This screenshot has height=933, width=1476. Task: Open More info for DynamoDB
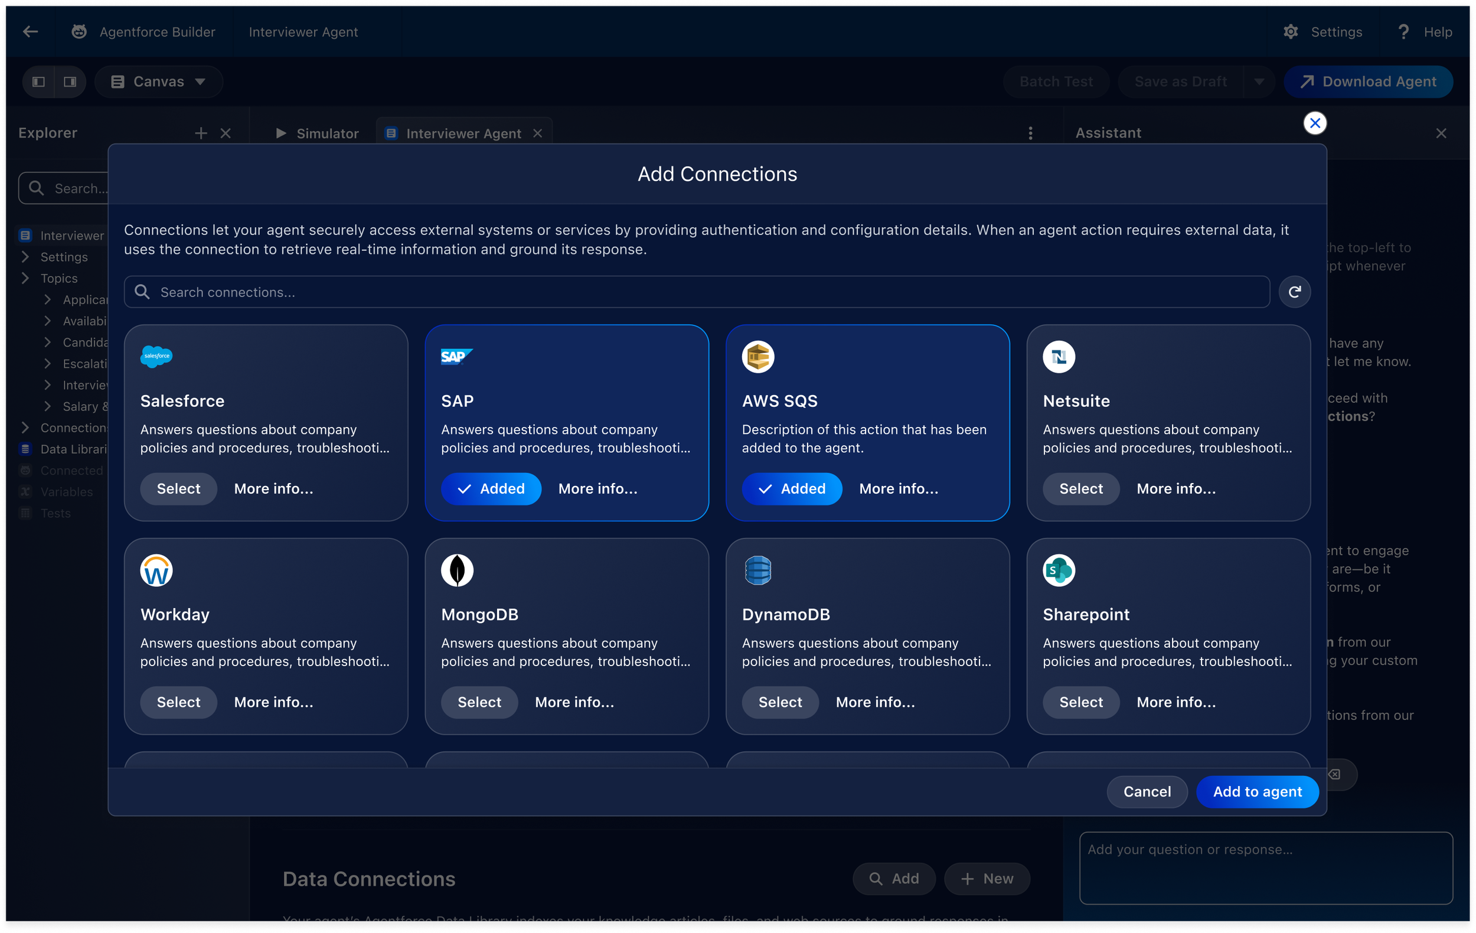[876, 702]
